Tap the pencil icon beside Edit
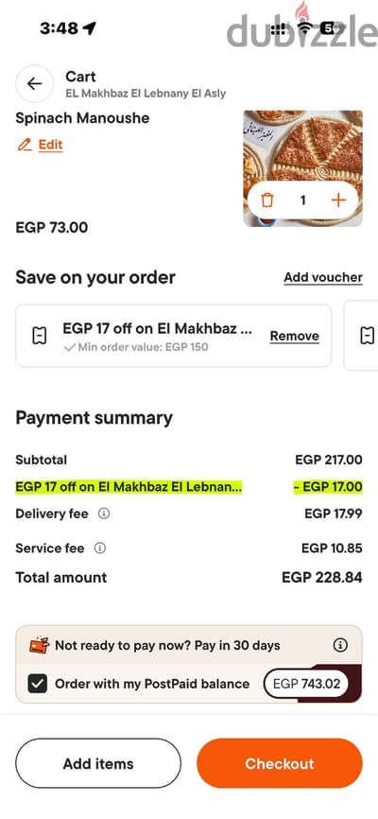 24,145
